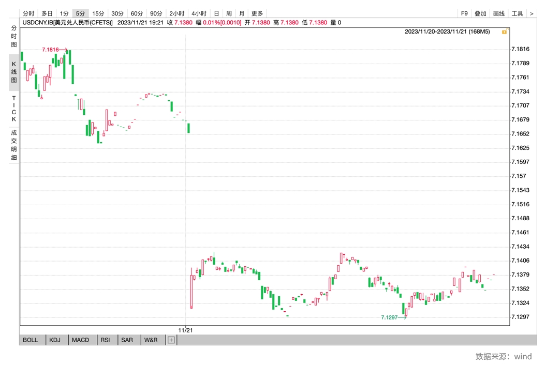The image size is (546, 365).
Task: Switch to 1分 interval
Action: (x=64, y=13)
